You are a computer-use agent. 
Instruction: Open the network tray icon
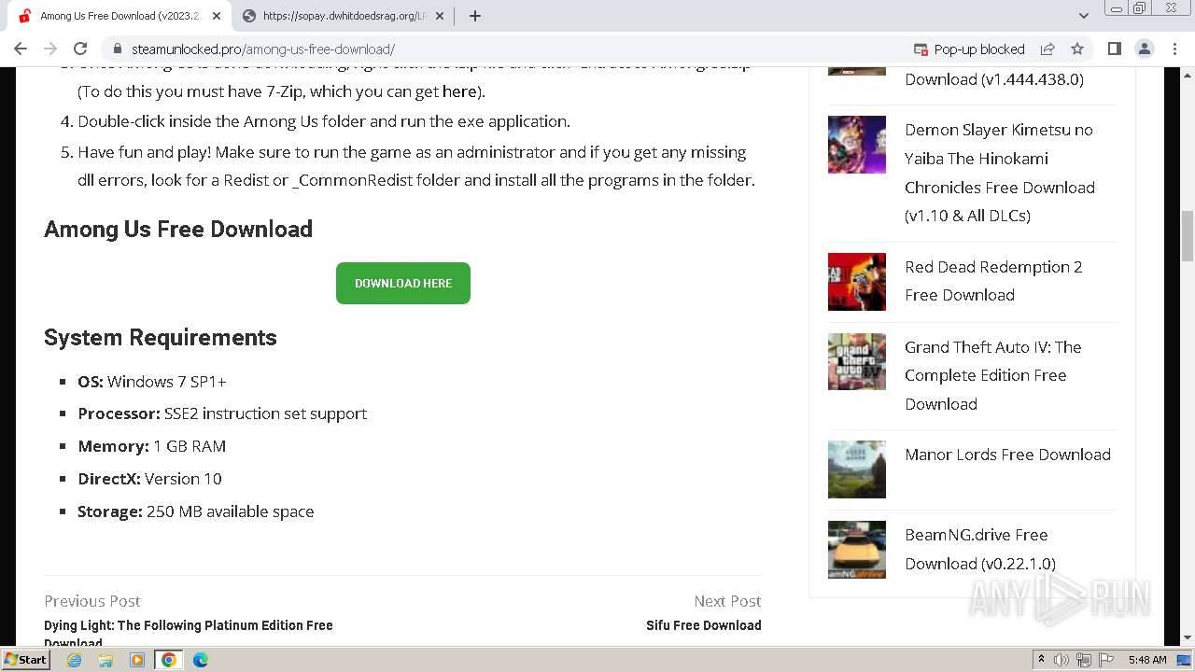pyautogui.click(x=1084, y=660)
